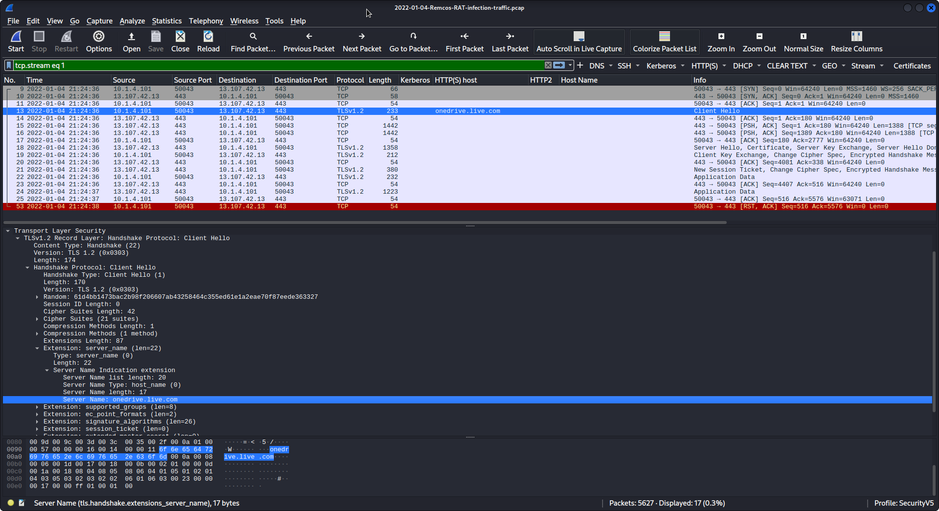The image size is (939, 511).
Task: Reset to Normal Size icon
Action: (803, 37)
